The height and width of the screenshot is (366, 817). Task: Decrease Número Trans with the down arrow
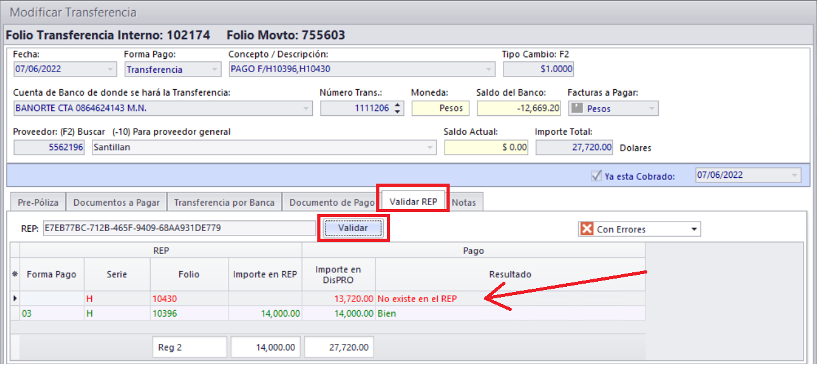pyautogui.click(x=397, y=111)
